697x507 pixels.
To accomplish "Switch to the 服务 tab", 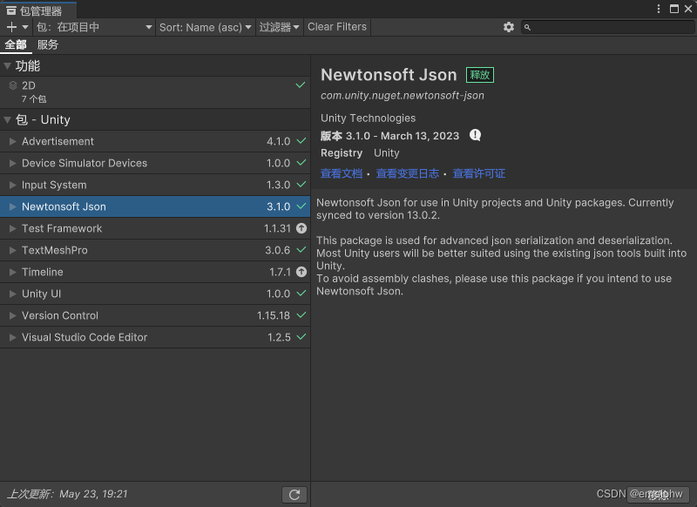I will tap(48, 44).
